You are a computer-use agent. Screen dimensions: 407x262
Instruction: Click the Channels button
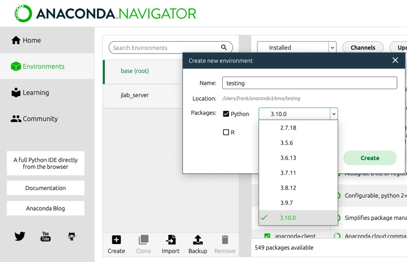pyautogui.click(x=363, y=47)
